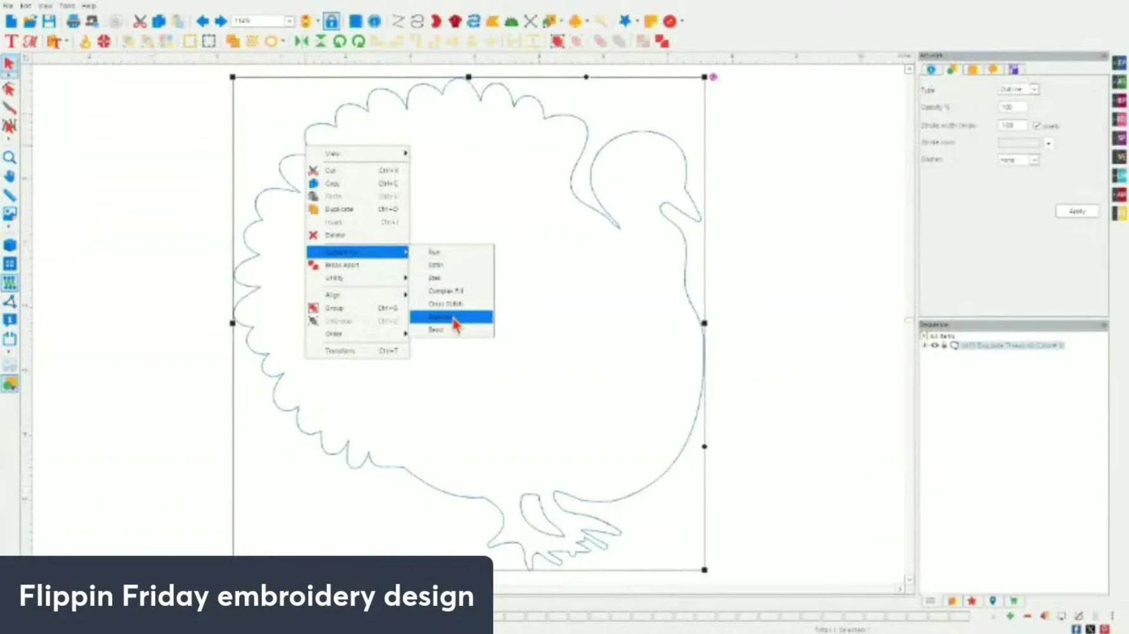
Task: Open the print icon on the toolbar
Action: pyautogui.click(x=72, y=21)
